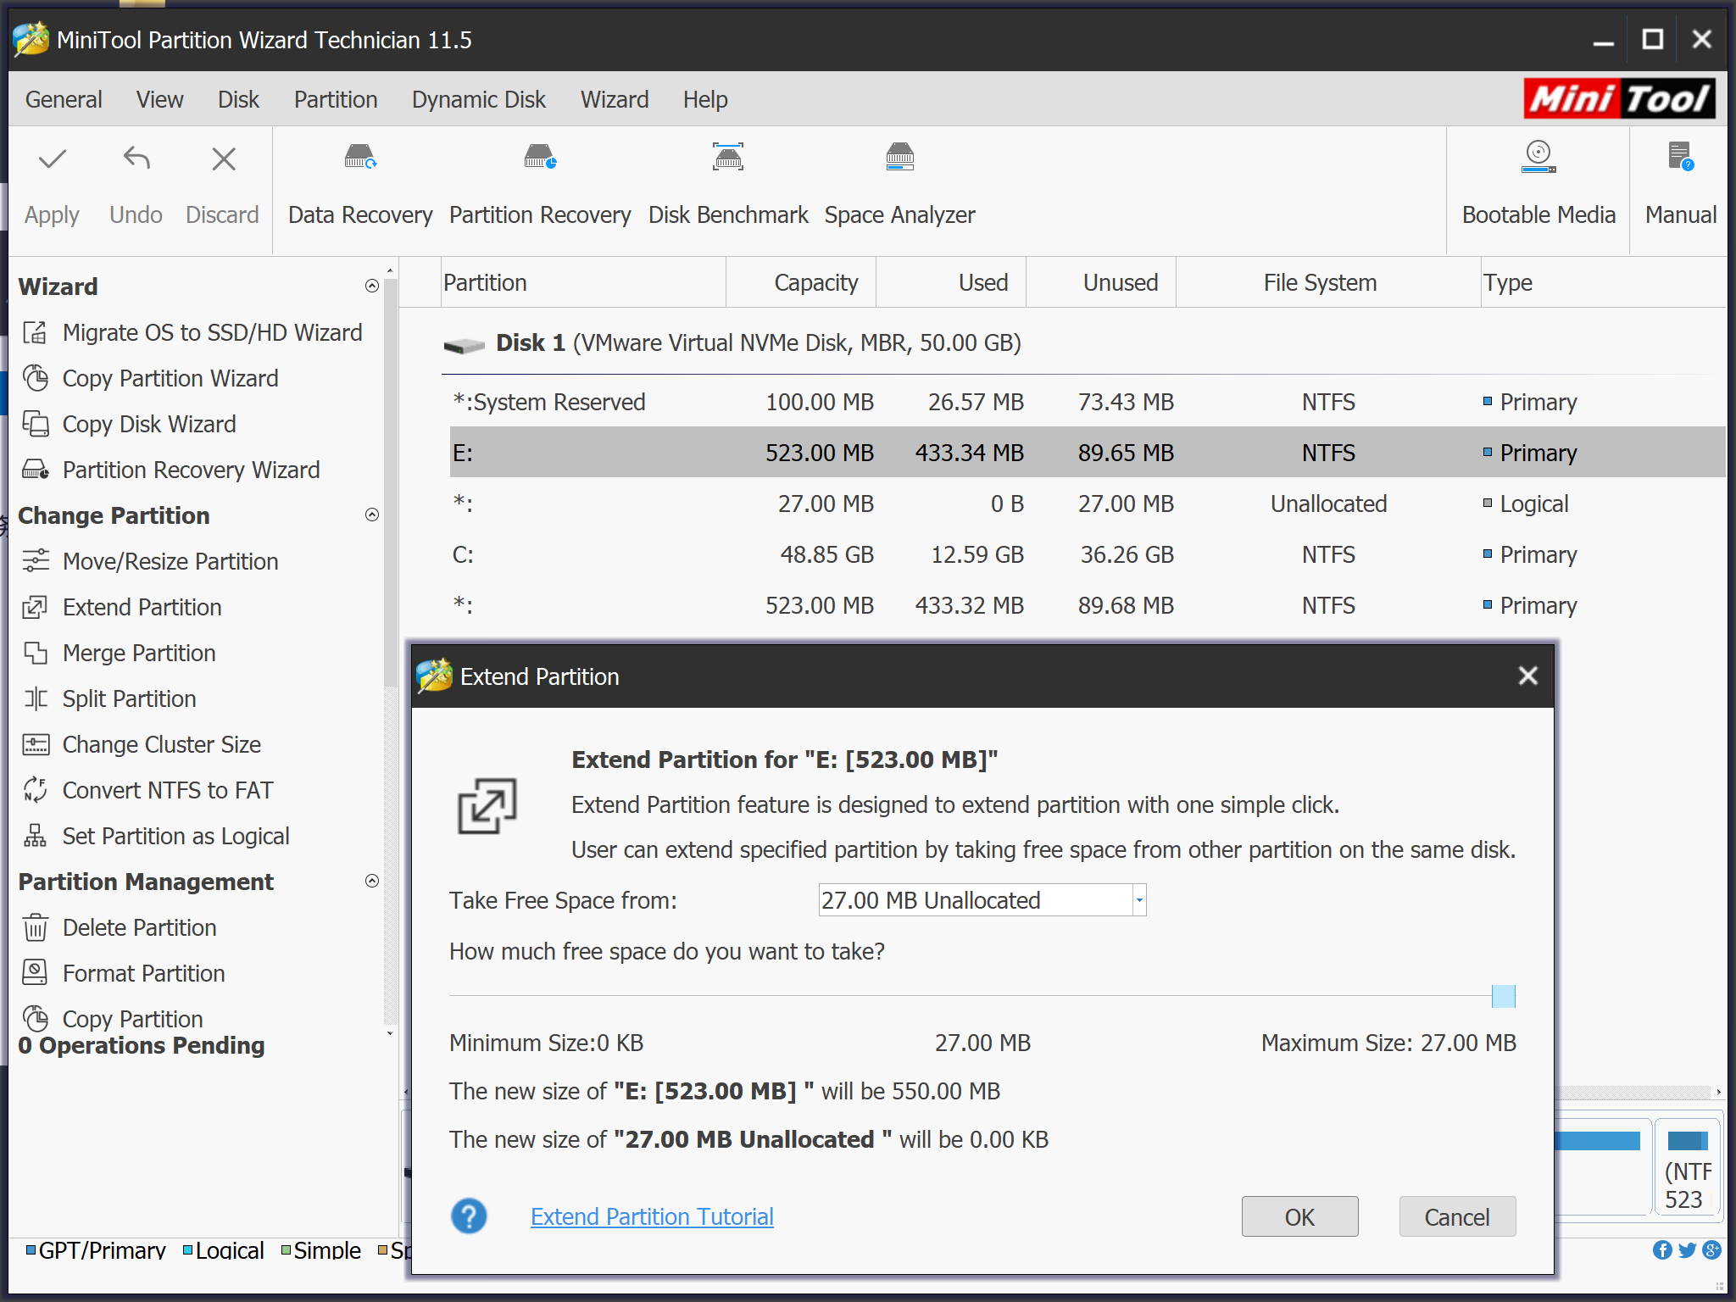
Task: Open Partition Recovery Wizard in sidebar
Action: pyautogui.click(x=171, y=470)
